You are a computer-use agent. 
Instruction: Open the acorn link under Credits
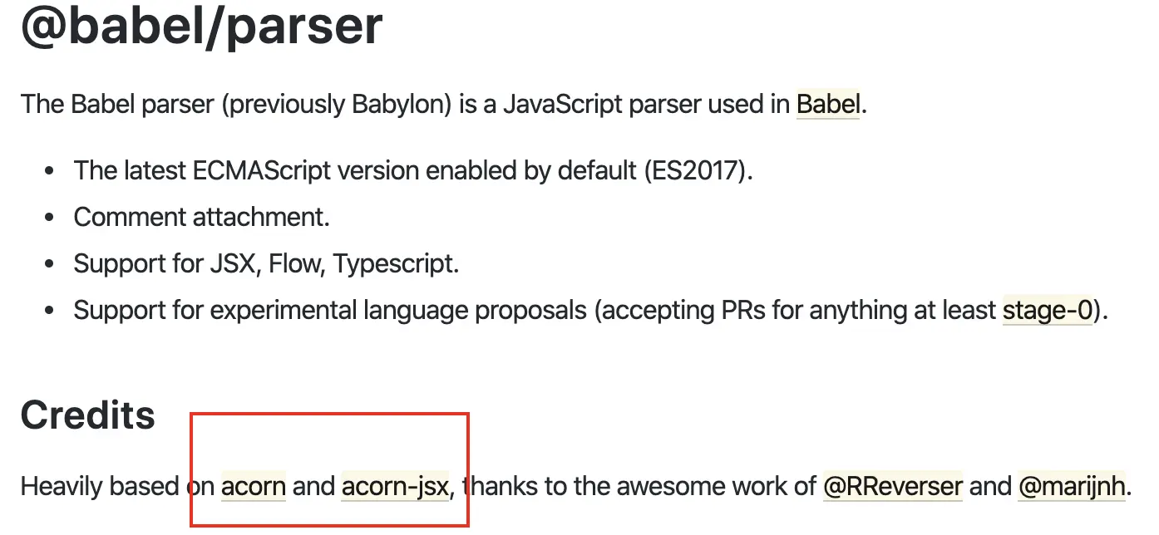[254, 486]
